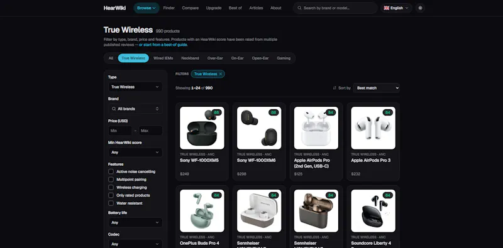This screenshot has height=248, width=503.
Task: Click the score badge on Sony WF-1000XM5
Action: [x=216, y=112]
